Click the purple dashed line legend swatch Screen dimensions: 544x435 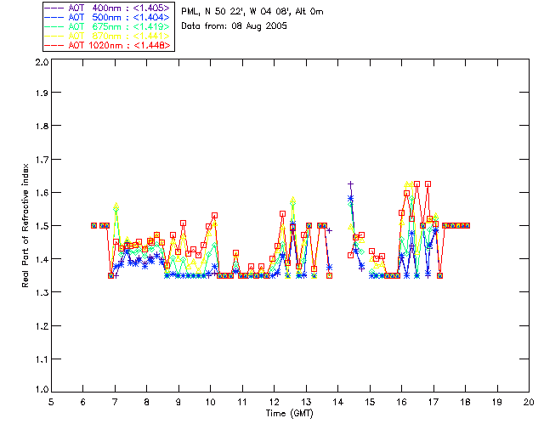coord(54,8)
